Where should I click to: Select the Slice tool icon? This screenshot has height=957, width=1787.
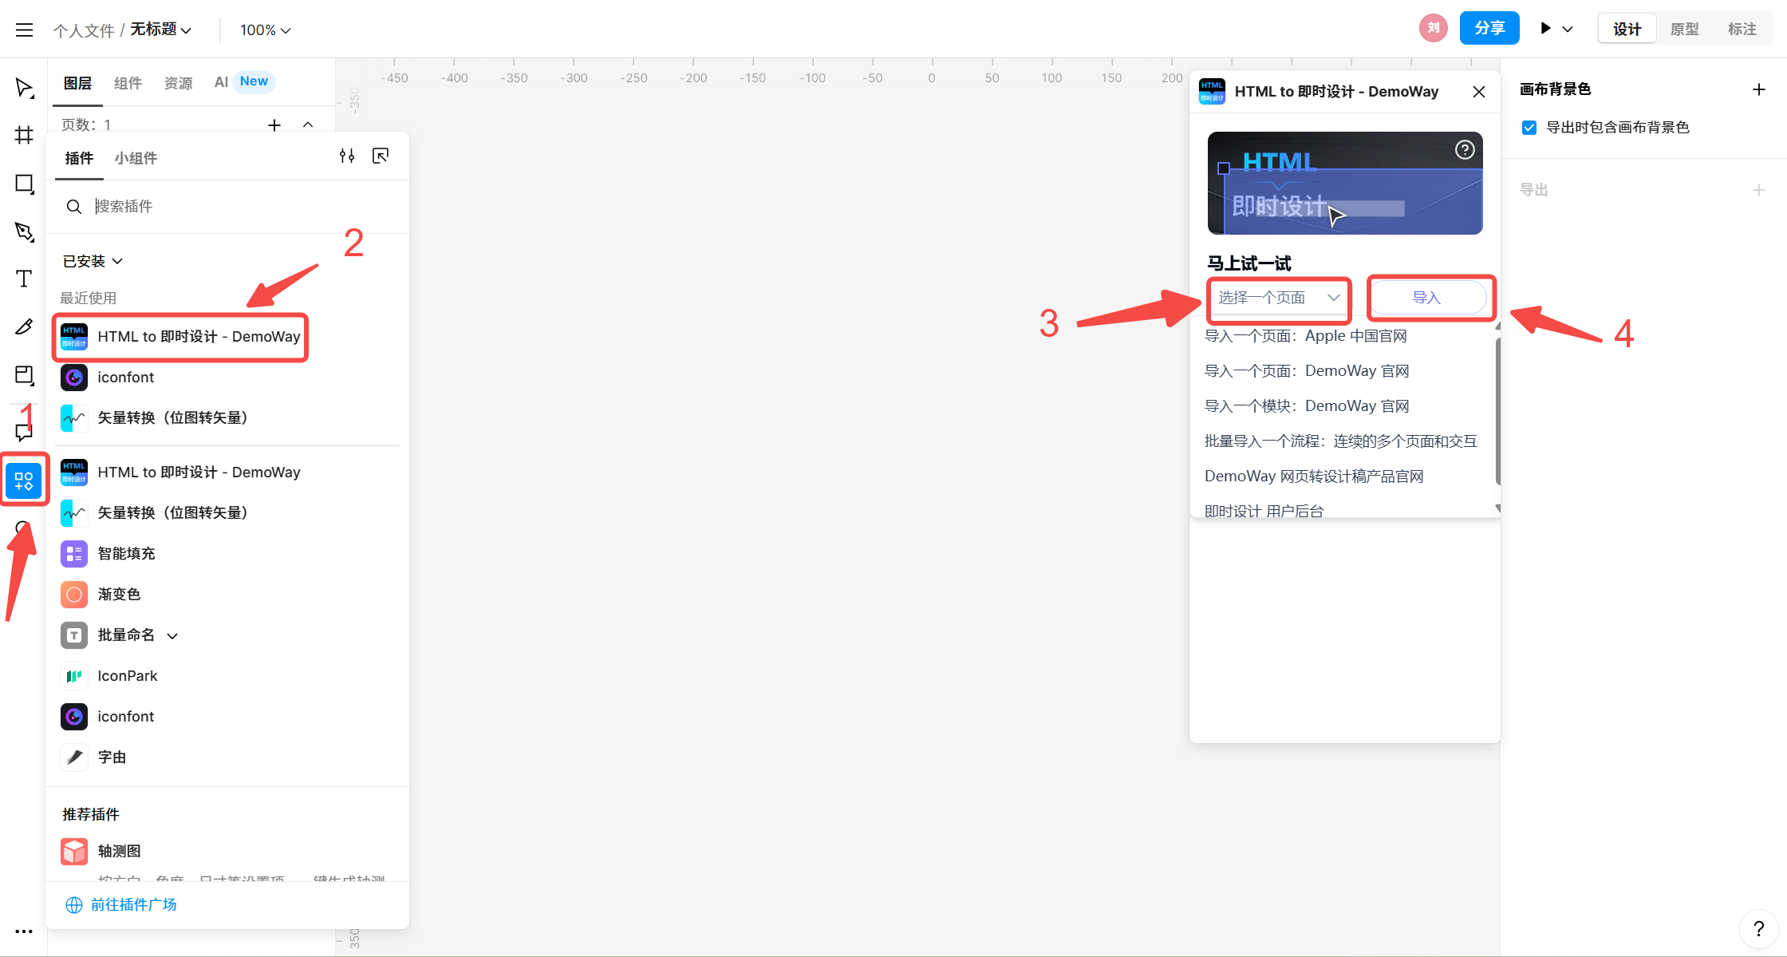[x=25, y=375]
